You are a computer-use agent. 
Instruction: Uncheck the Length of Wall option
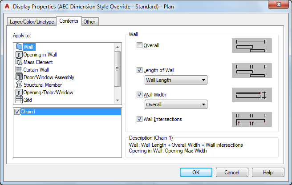tap(140, 70)
